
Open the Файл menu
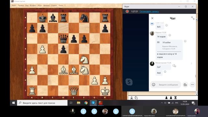(14, 6)
